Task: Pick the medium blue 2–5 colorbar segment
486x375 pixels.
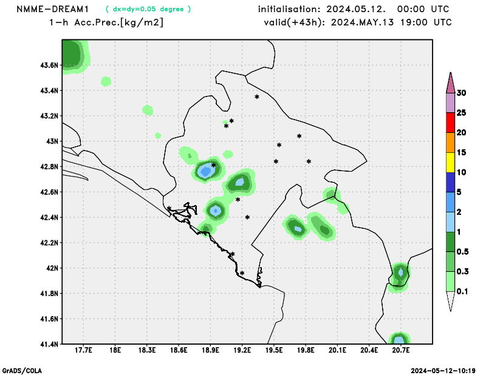Action: 450,202
